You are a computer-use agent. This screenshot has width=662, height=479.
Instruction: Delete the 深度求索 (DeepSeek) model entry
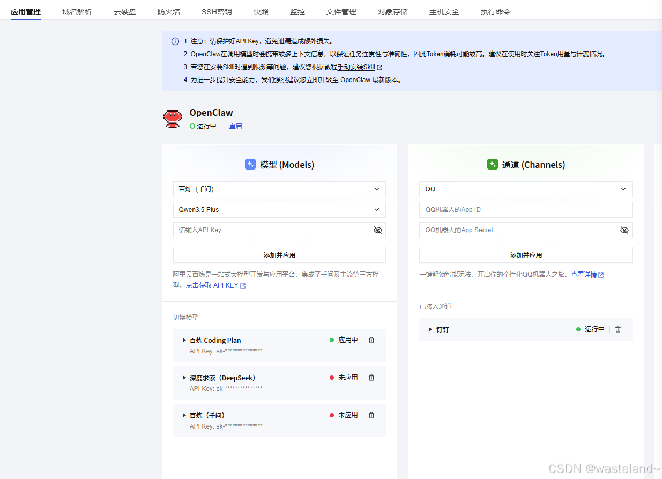click(371, 378)
